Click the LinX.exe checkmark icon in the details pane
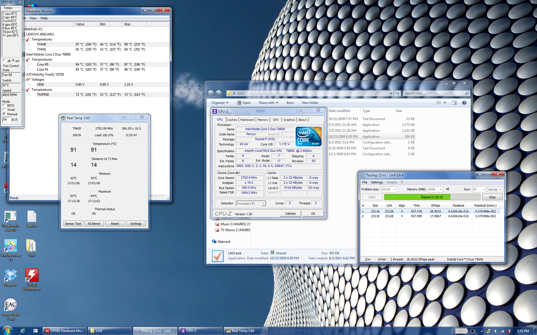The height and width of the screenshot is (335, 537). 217,256
